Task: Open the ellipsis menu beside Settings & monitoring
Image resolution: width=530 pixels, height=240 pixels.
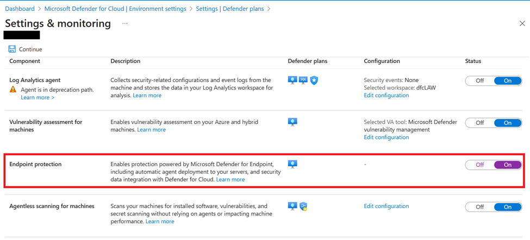Action: (x=125, y=24)
